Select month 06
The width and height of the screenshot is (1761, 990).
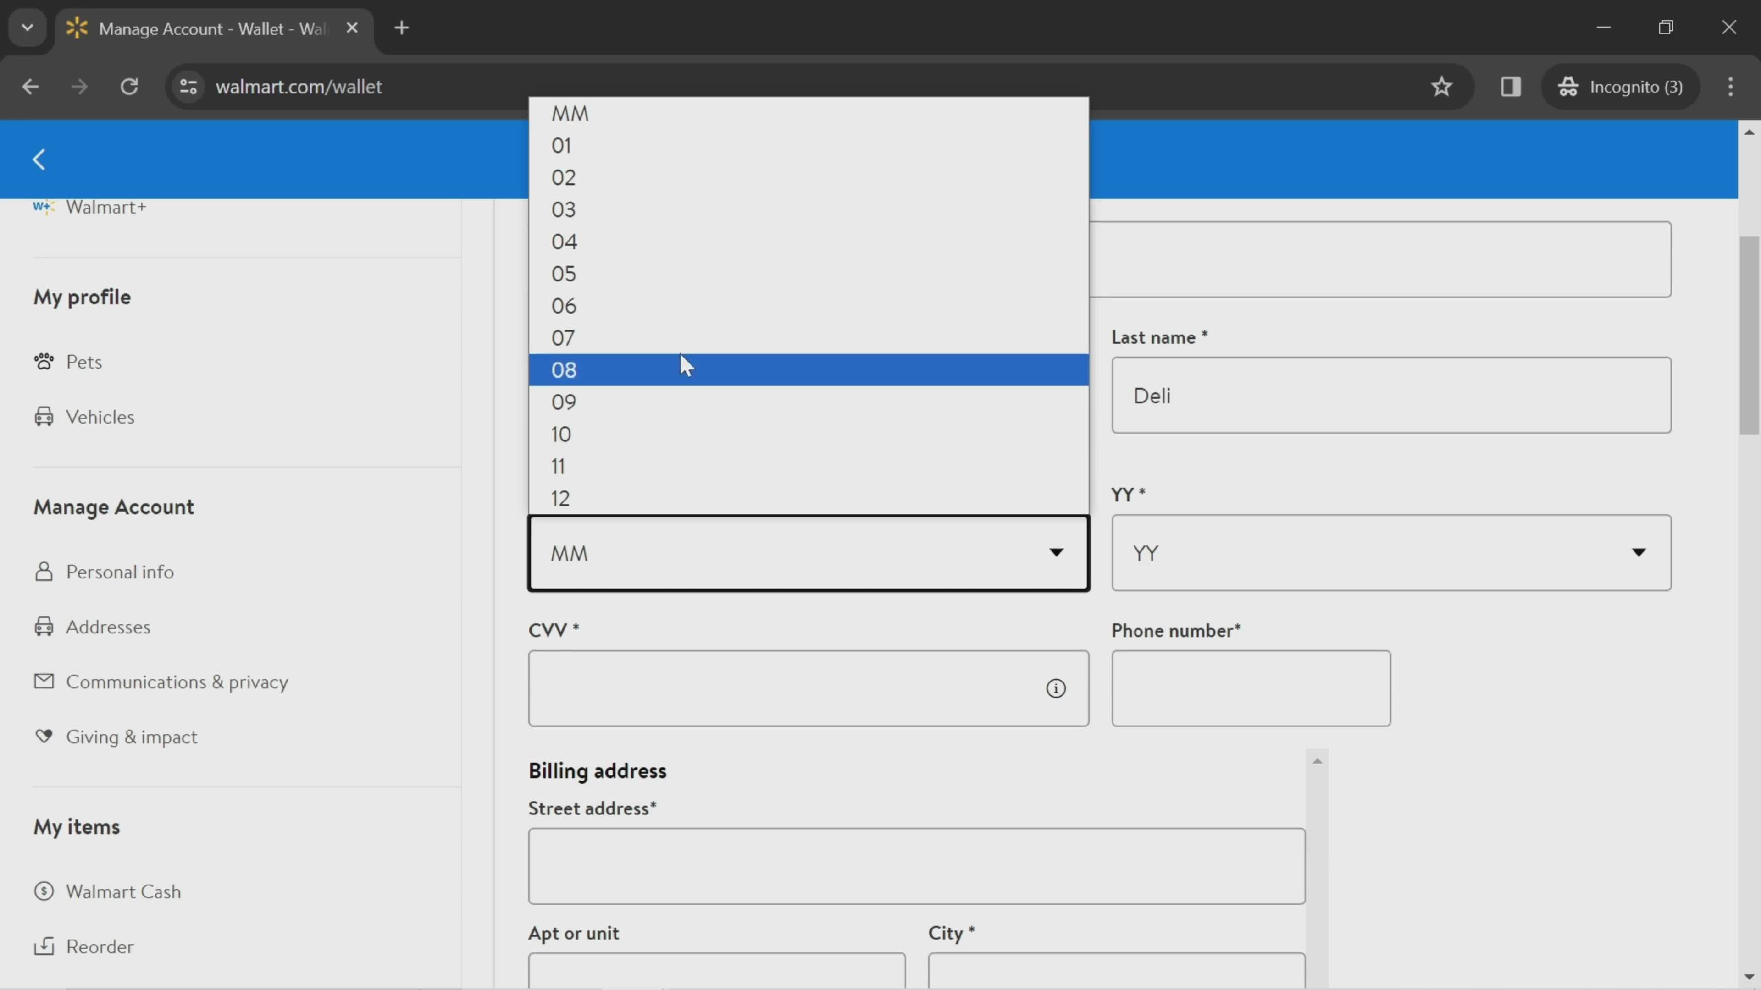click(x=809, y=305)
